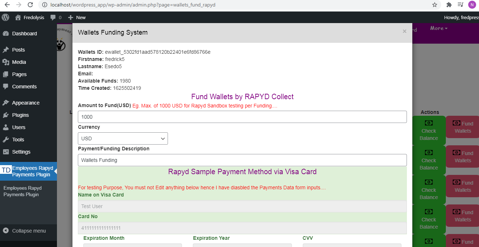Click Fund Wallets by RAPYD Collect heading
The width and height of the screenshot is (479, 247).
click(242, 97)
